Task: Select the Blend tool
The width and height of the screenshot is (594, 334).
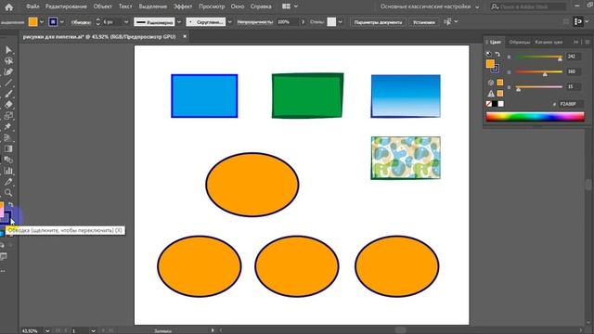Action: (x=8, y=160)
